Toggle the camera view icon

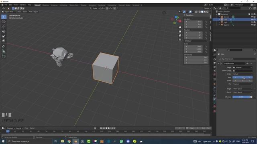pos(180,36)
